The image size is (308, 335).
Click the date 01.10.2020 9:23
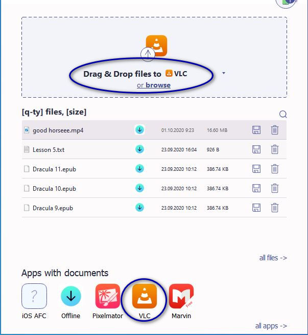tap(177, 130)
